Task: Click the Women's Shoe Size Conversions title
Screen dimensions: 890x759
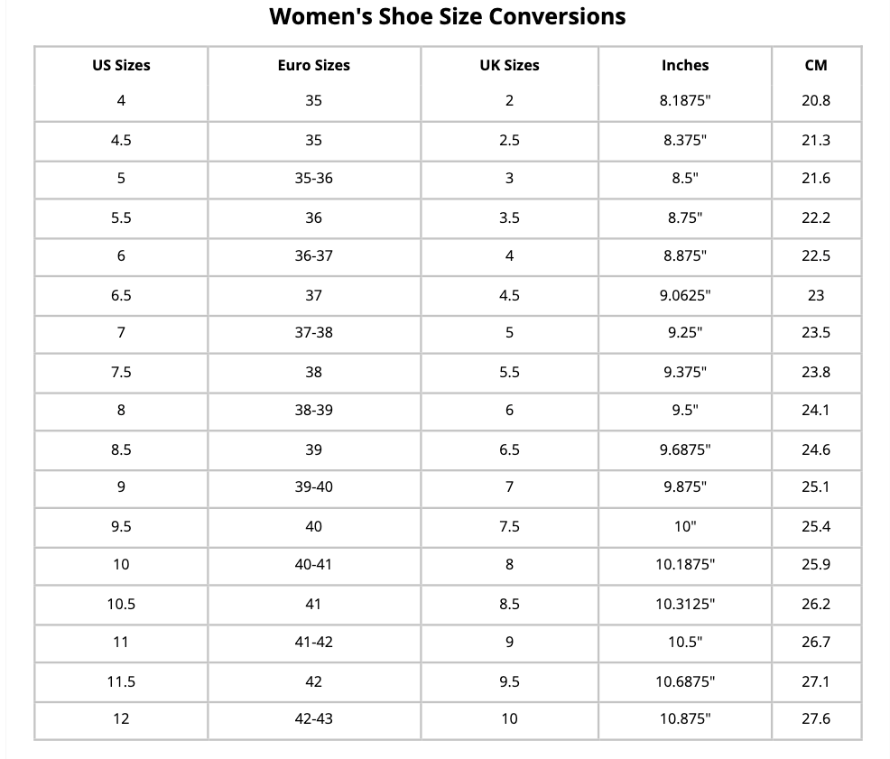Action: pos(448,16)
